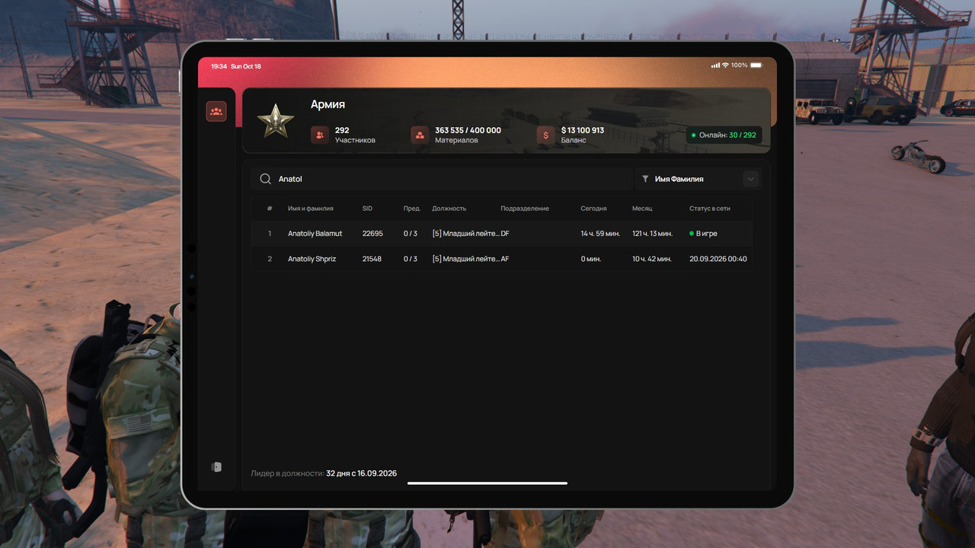Click the exit icon at sidebar bottom
The image size is (975, 548).
tap(216, 467)
